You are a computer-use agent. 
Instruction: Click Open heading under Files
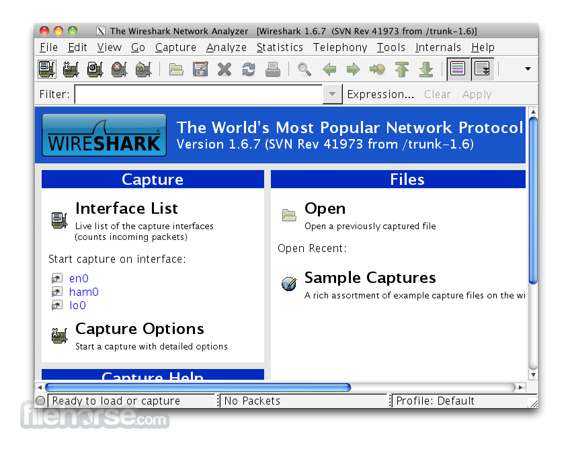pyautogui.click(x=325, y=208)
